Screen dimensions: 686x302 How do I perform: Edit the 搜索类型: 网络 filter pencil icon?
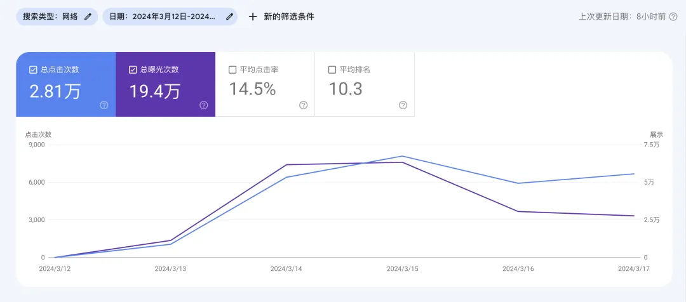(x=88, y=16)
